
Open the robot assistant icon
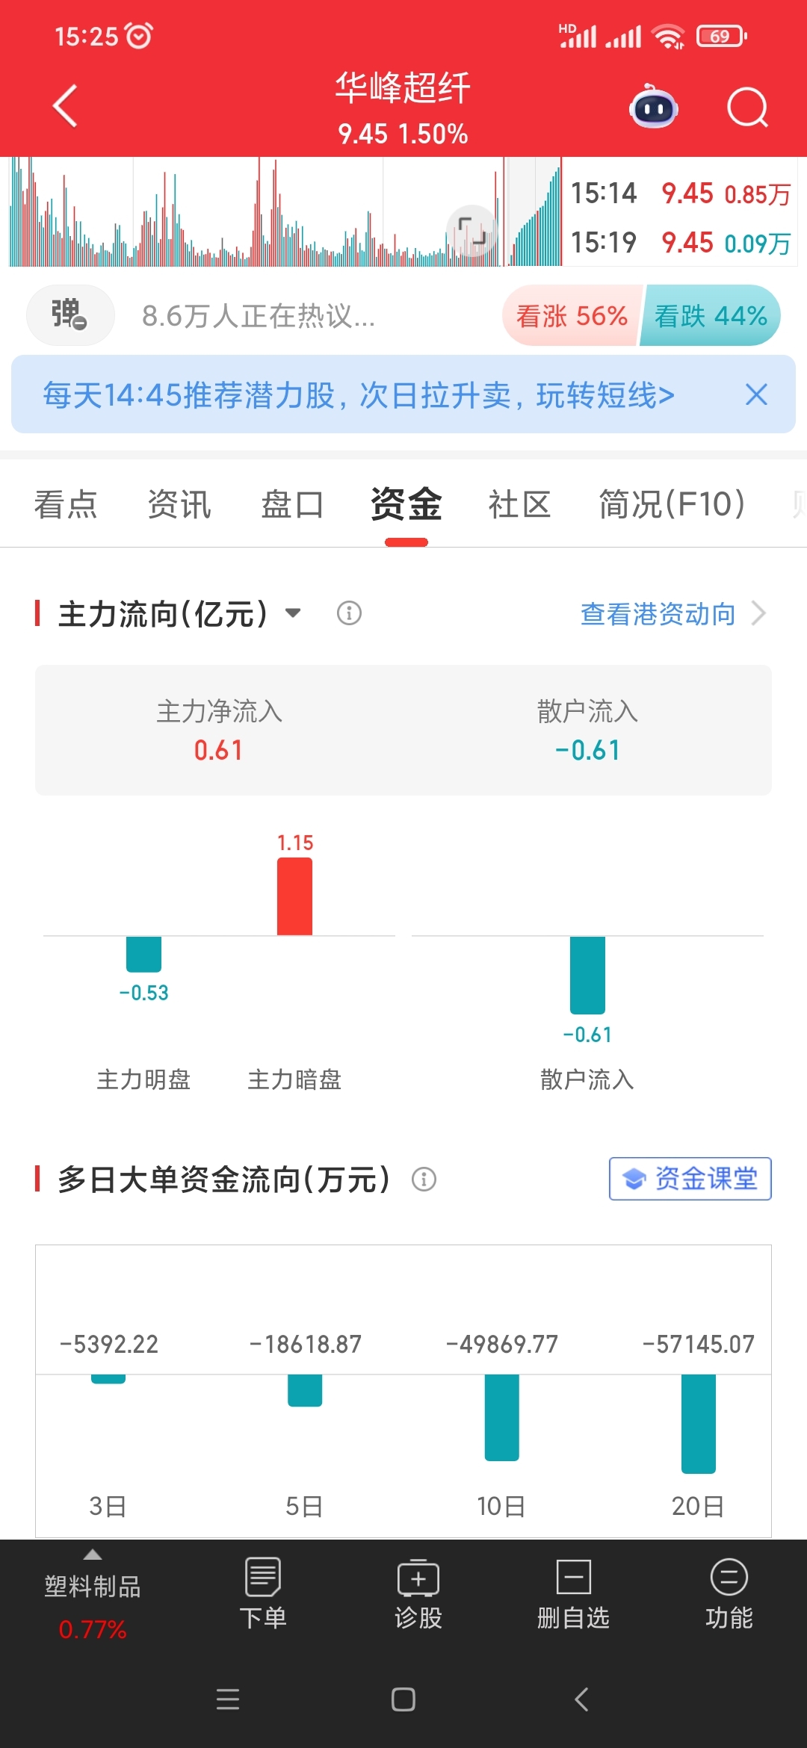tap(654, 107)
